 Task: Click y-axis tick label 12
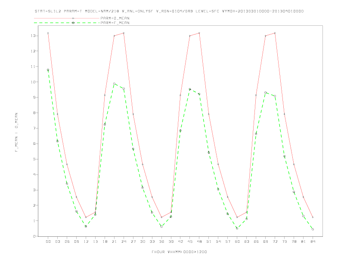(33, 51)
